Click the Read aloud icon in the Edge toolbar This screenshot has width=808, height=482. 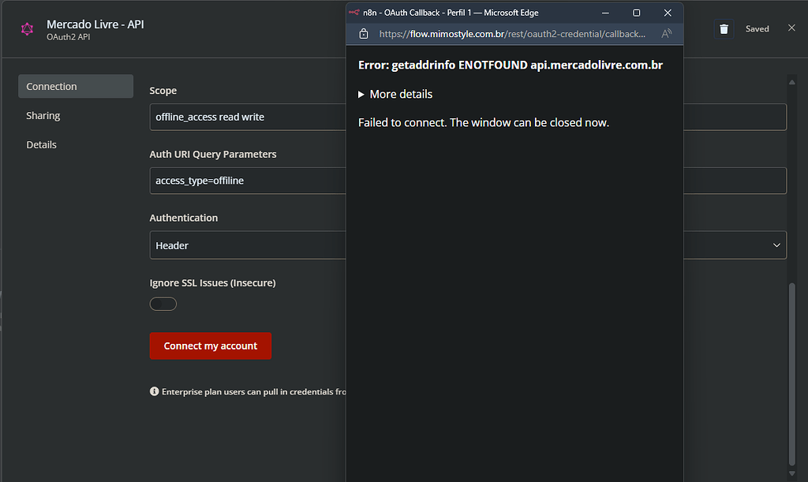coord(666,34)
